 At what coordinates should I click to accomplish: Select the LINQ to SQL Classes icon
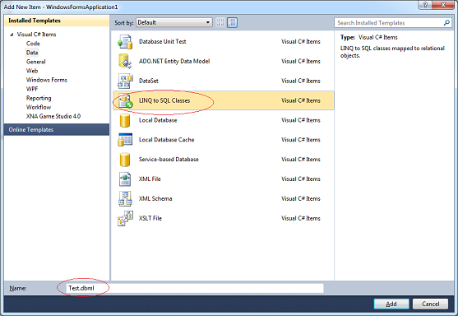(126, 100)
